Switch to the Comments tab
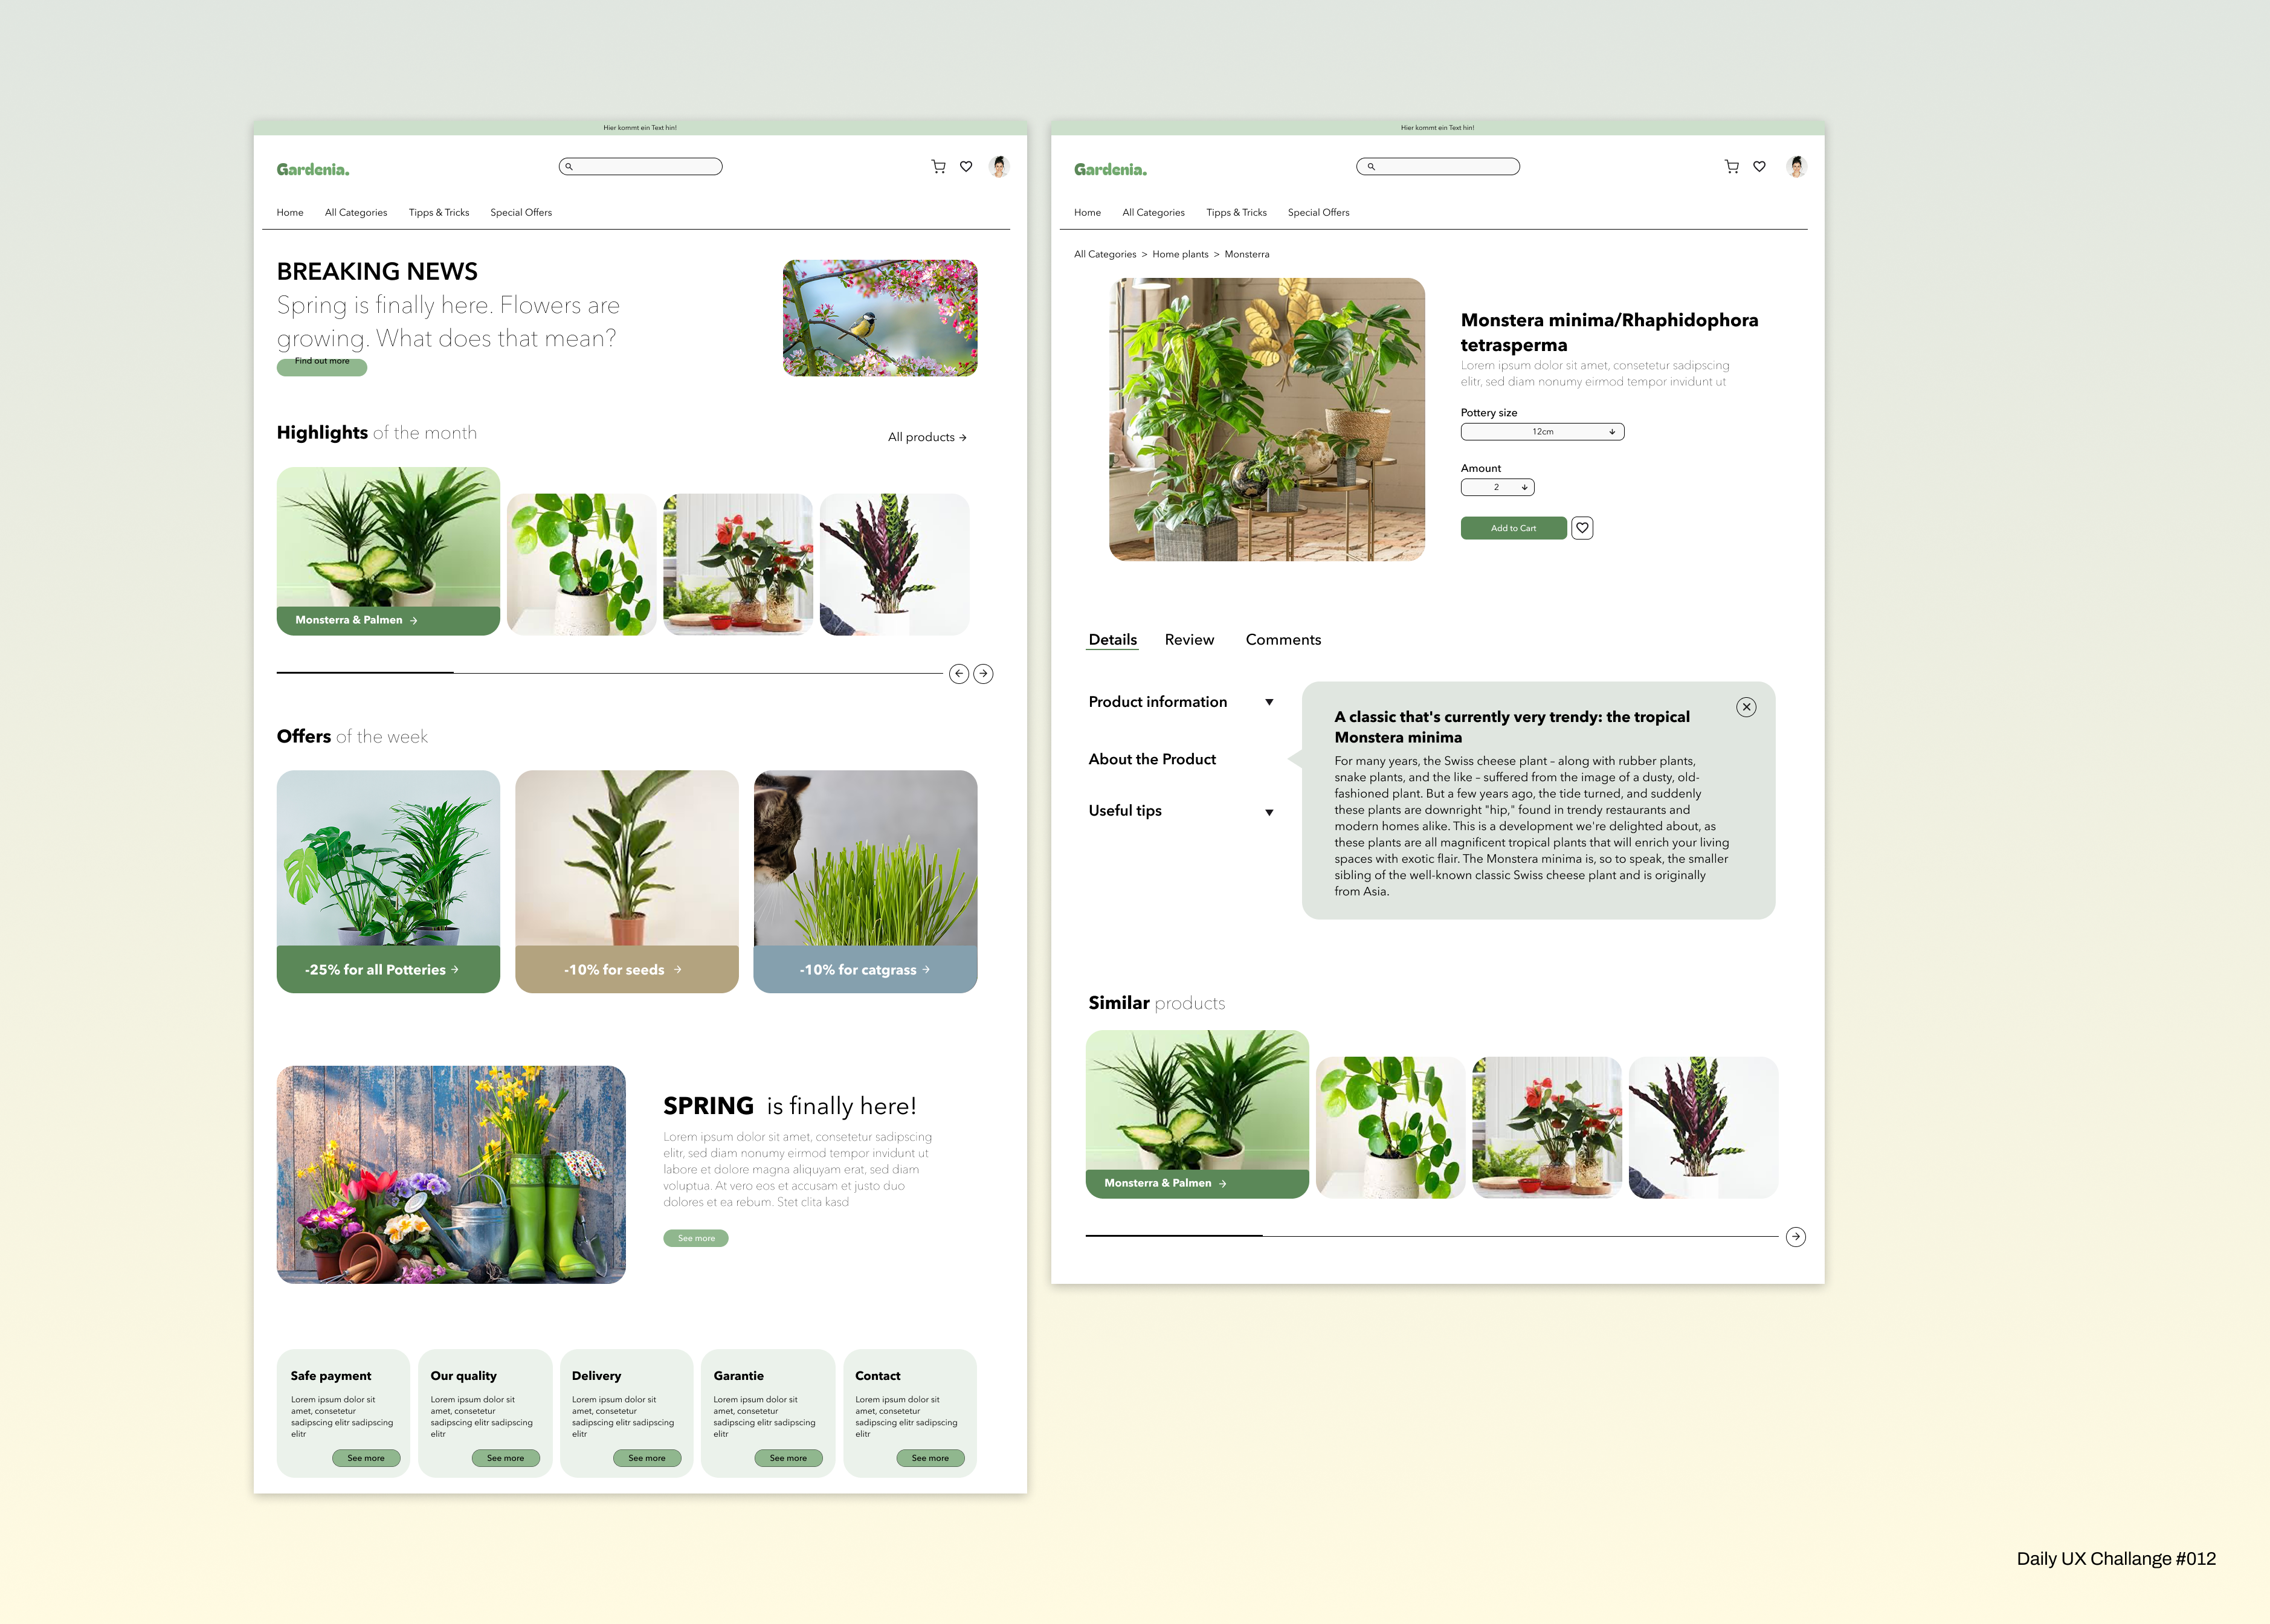 [1283, 640]
